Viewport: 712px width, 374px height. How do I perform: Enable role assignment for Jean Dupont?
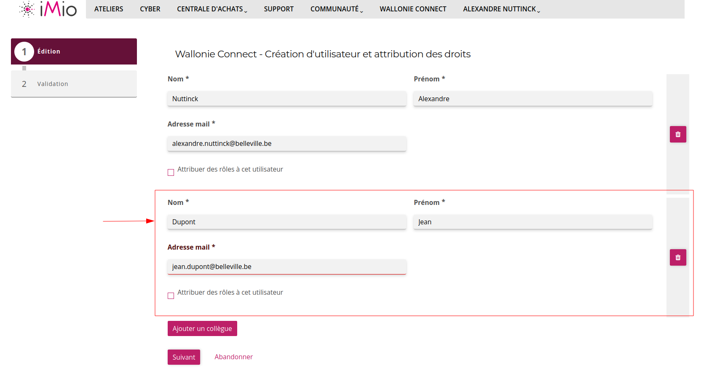(x=171, y=296)
